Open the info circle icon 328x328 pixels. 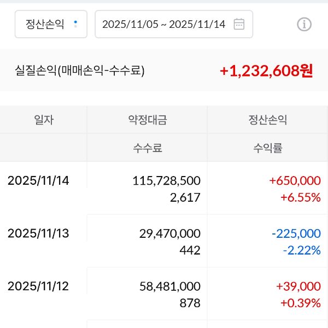tap(304, 24)
